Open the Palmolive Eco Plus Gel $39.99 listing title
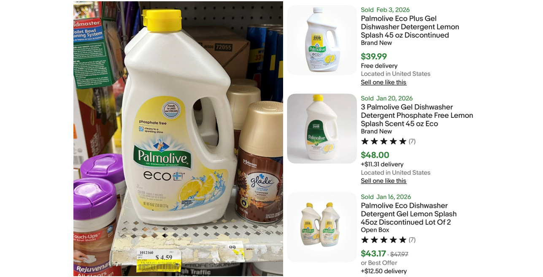This screenshot has height=277, width=543. coord(410,27)
